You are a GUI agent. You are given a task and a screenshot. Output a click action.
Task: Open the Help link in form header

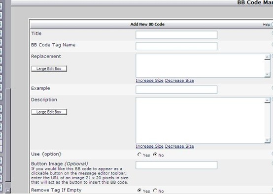267,25
